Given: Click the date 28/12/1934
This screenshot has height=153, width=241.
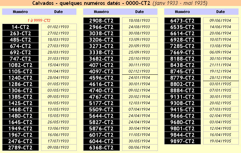Looking at the screenshot, I should point(221,78).
